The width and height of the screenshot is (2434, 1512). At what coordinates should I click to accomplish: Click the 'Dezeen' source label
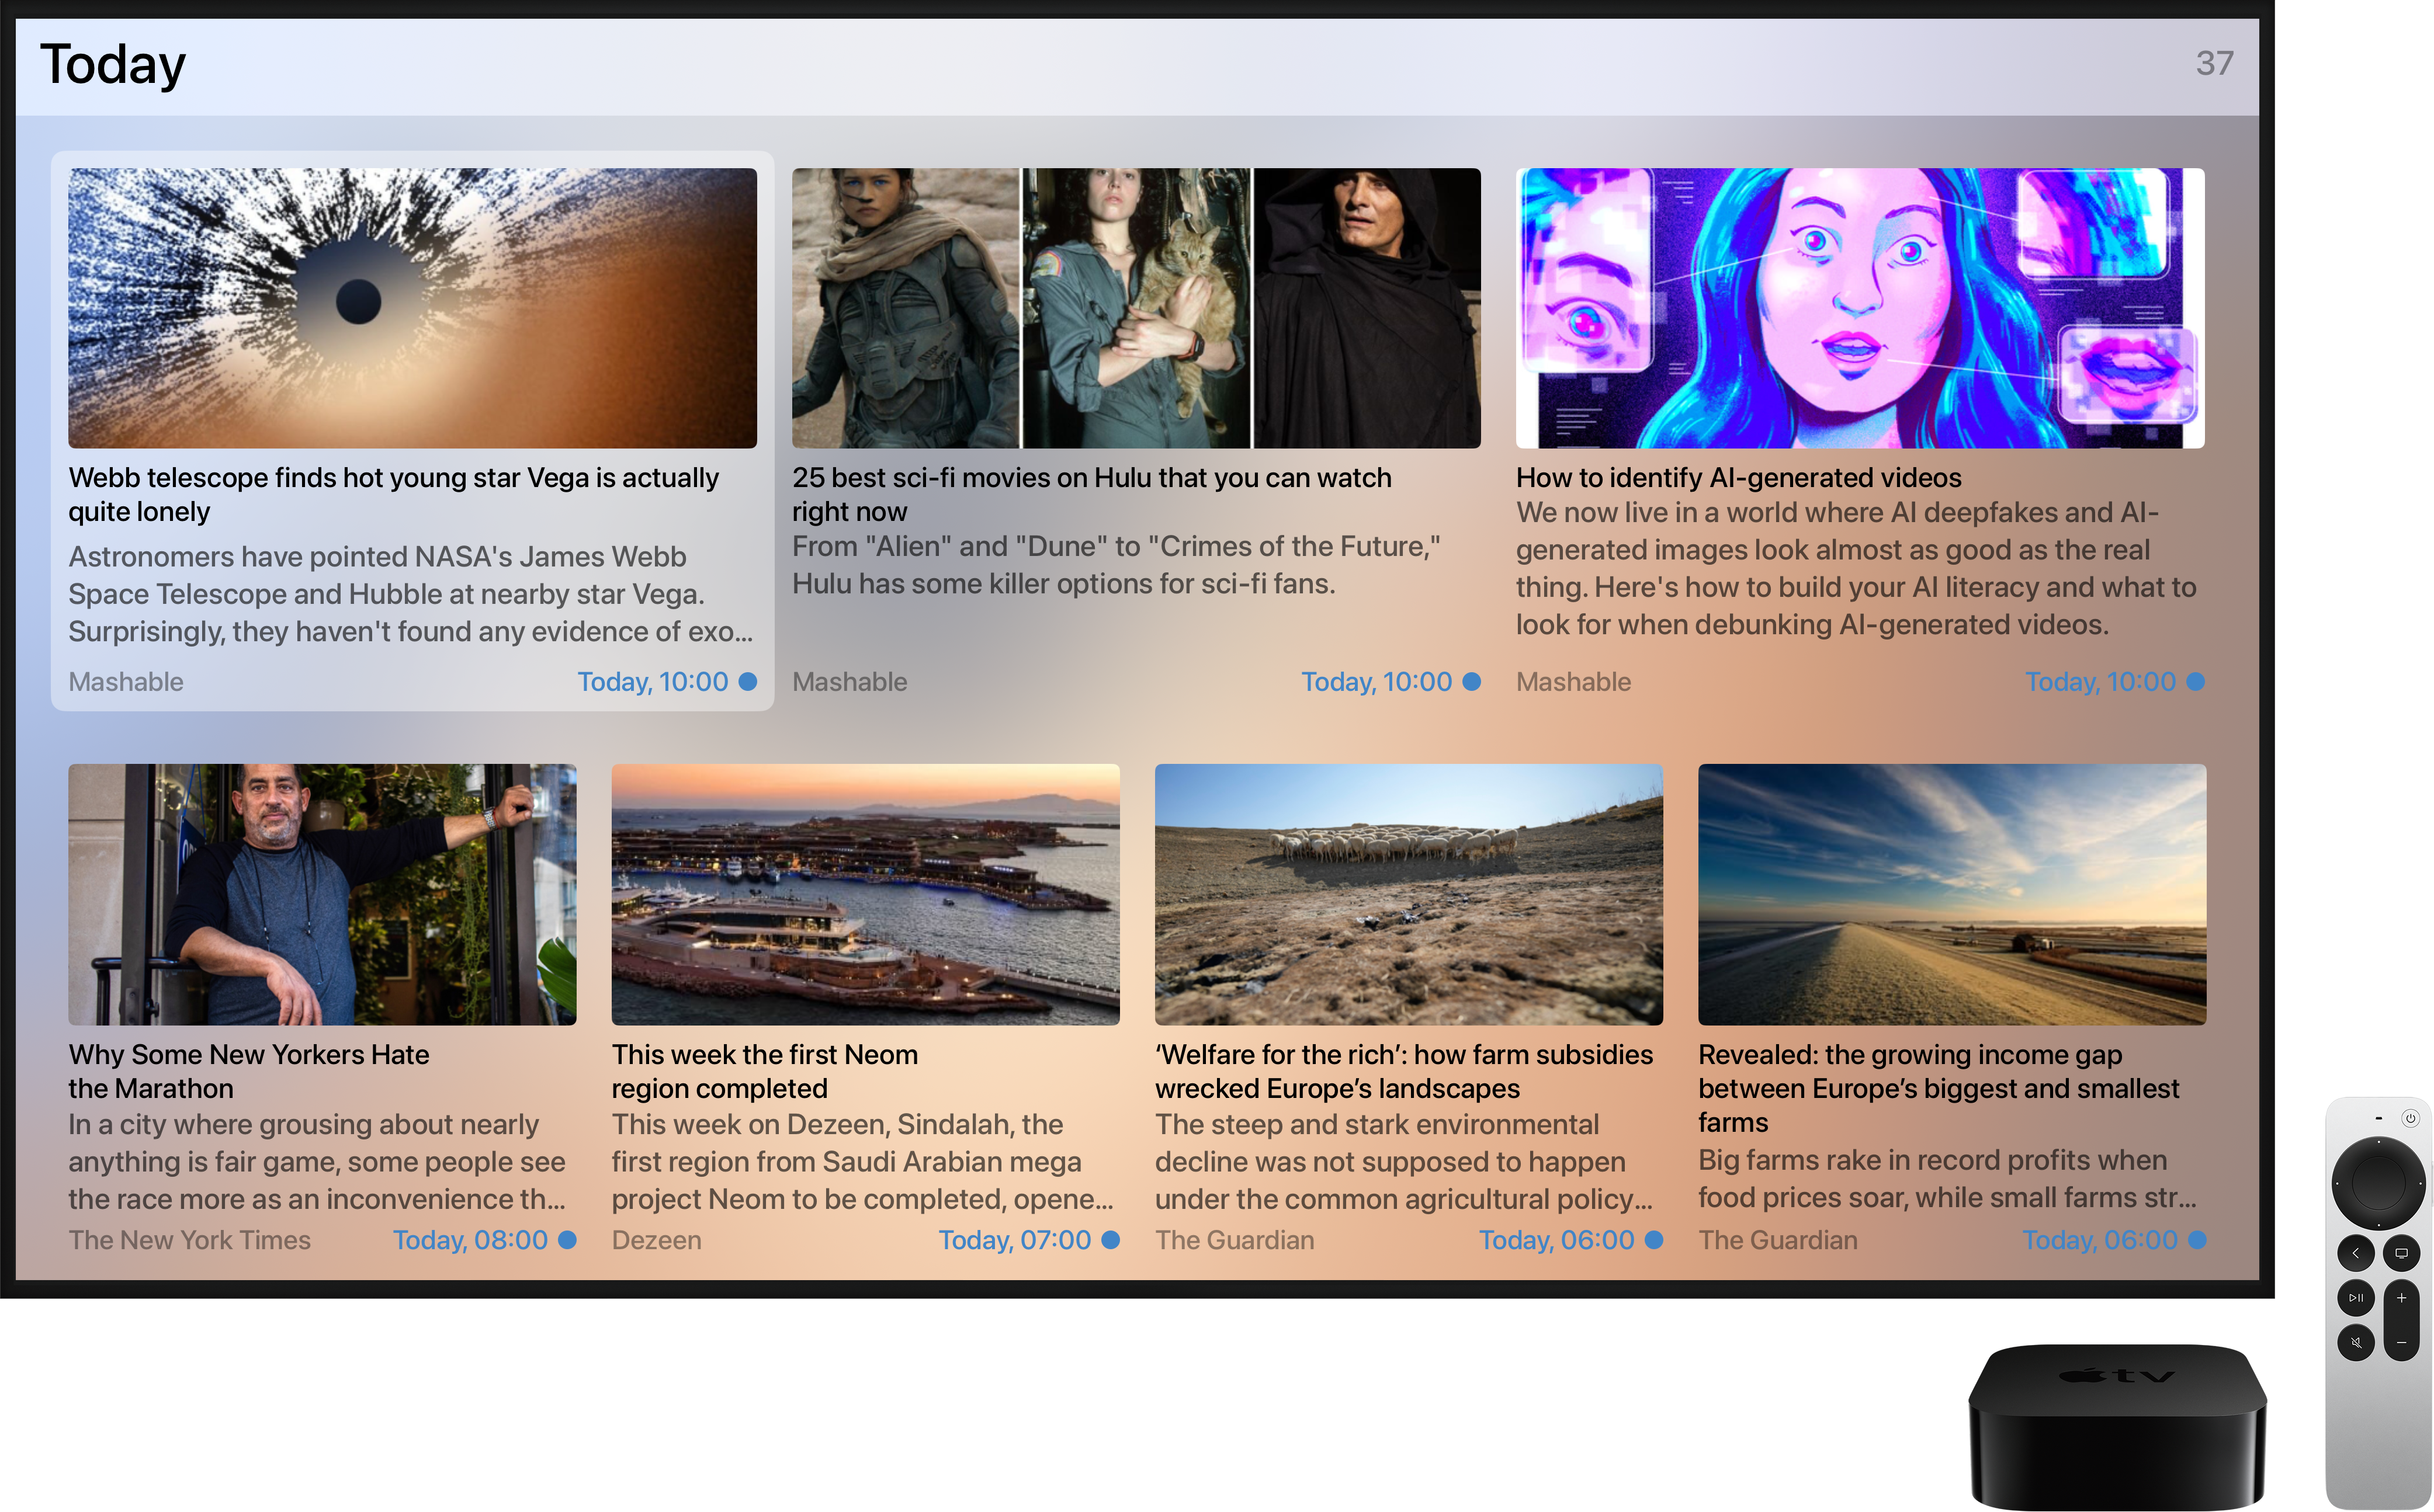coord(656,1240)
